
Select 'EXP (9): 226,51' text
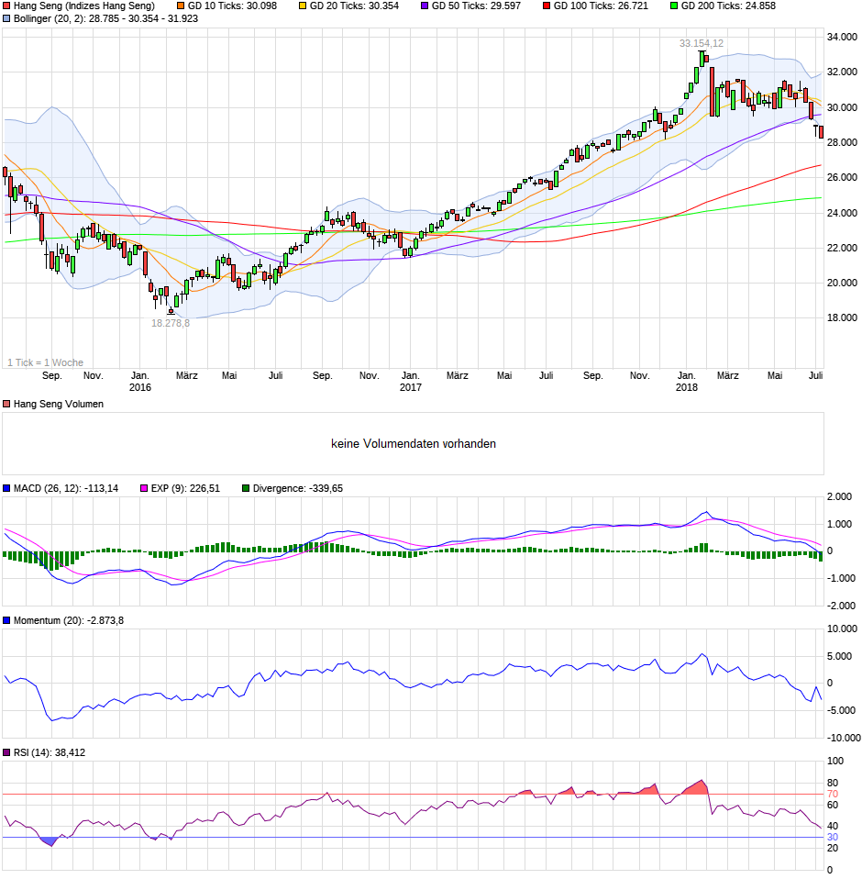[x=185, y=489]
